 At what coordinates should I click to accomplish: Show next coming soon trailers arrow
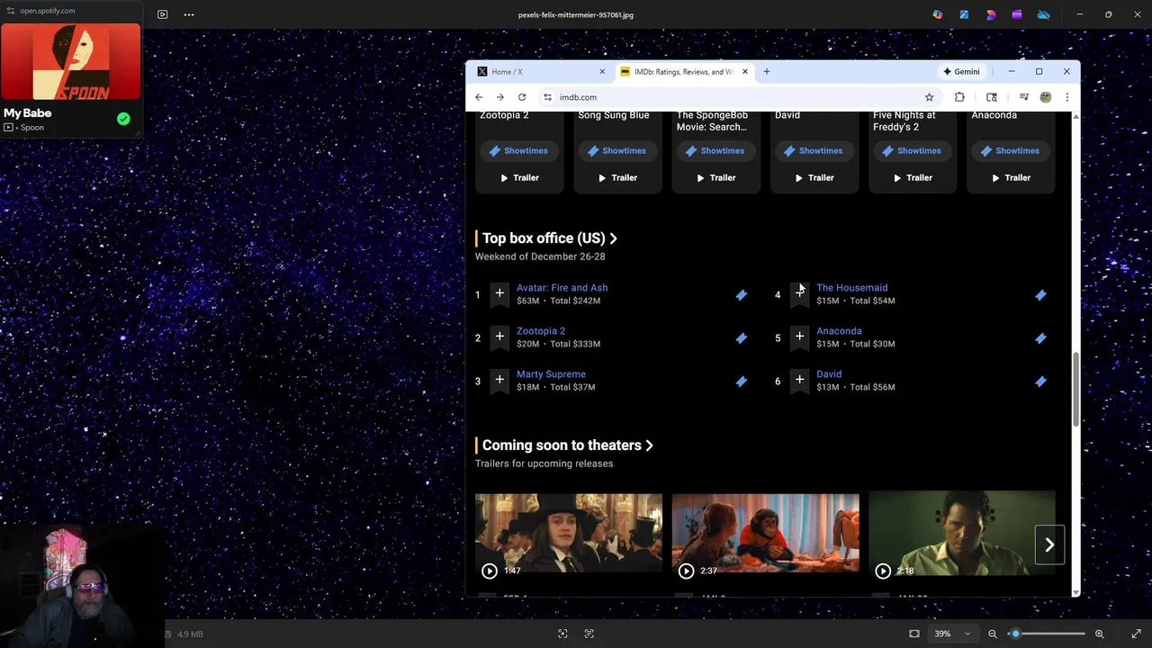click(x=1049, y=544)
